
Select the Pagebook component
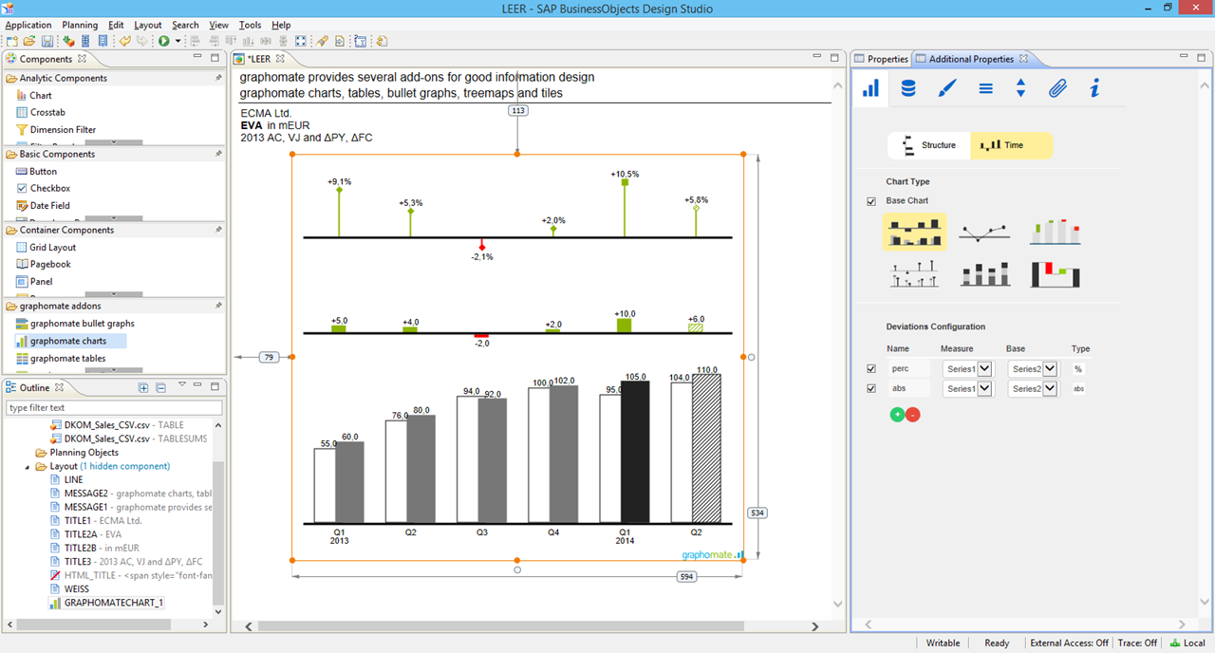click(x=43, y=264)
